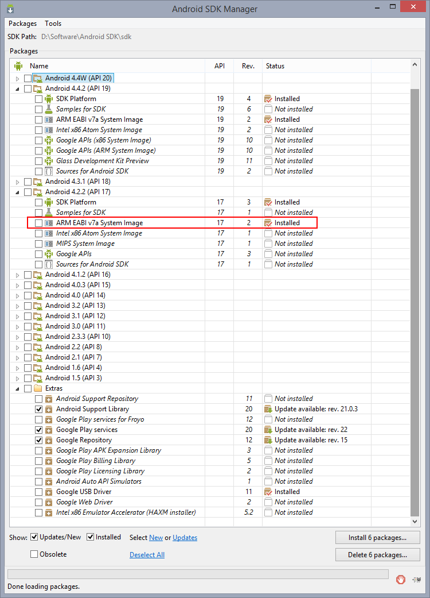Click the Glass Development Kit Preview icon
The height and width of the screenshot is (598, 430).
49,161
